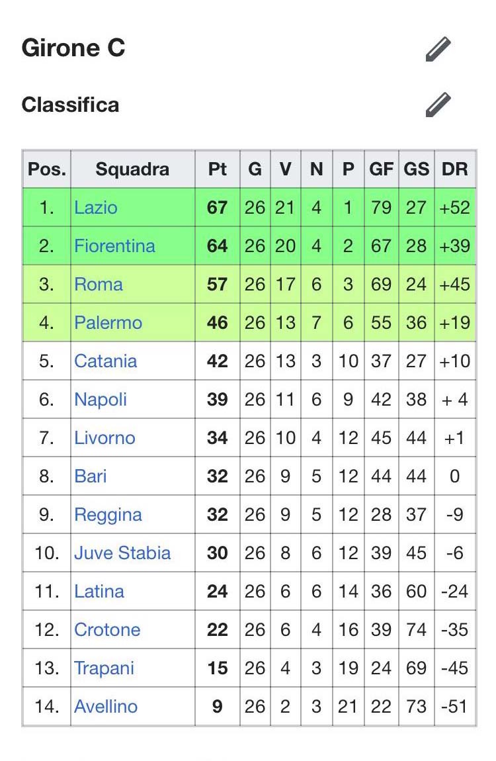
Task: Follow the Juve Stabia link
Action: click(x=122, y=553)
